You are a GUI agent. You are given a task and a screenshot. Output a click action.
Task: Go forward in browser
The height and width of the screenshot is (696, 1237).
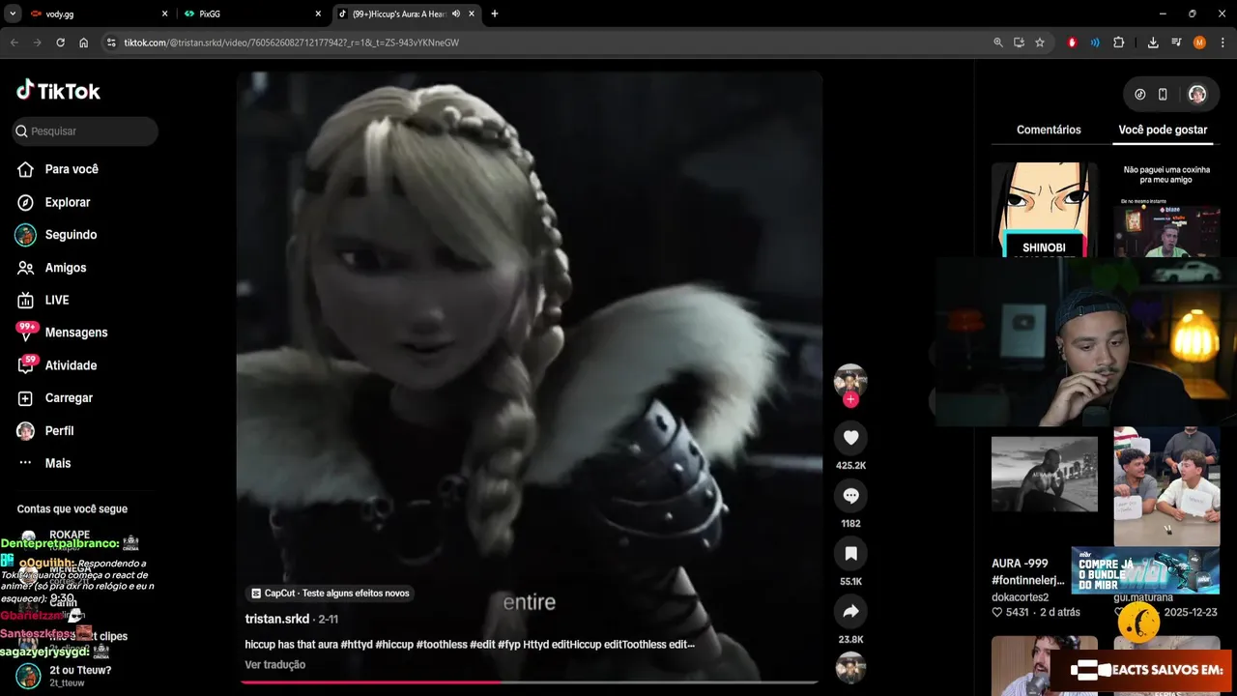click(38, 43)
